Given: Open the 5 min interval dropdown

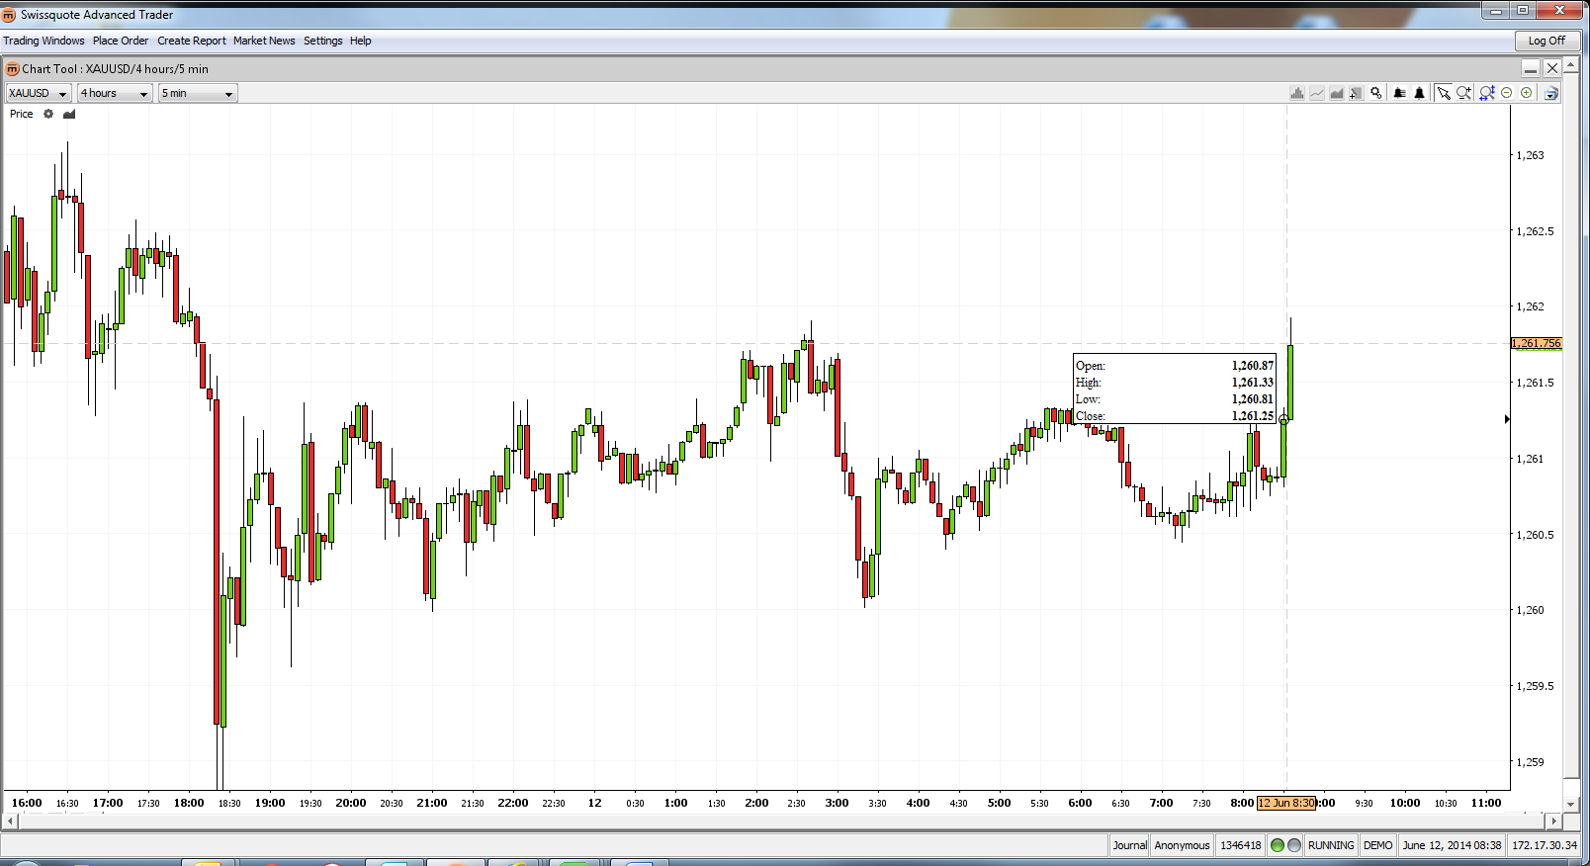Looking at the screenshot, I should pos(198,93).
